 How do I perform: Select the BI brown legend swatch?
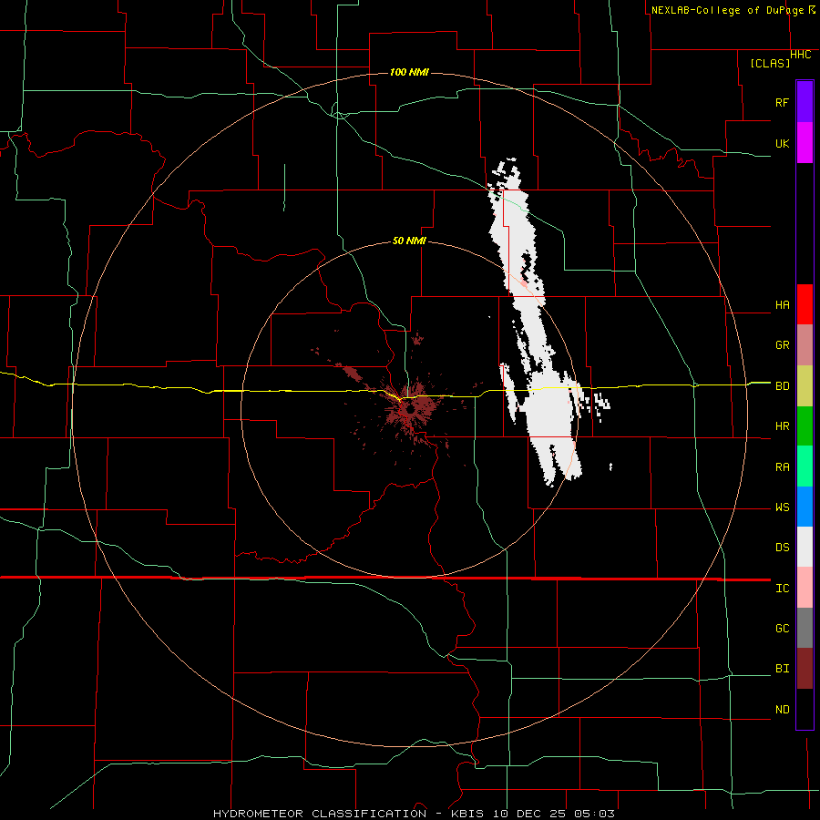(805, 669)
